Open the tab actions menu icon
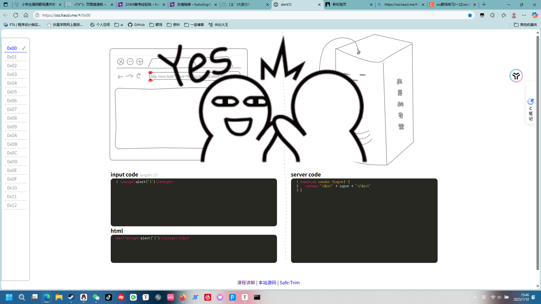This screenshot has width=541, height=304. pos(6,5)
